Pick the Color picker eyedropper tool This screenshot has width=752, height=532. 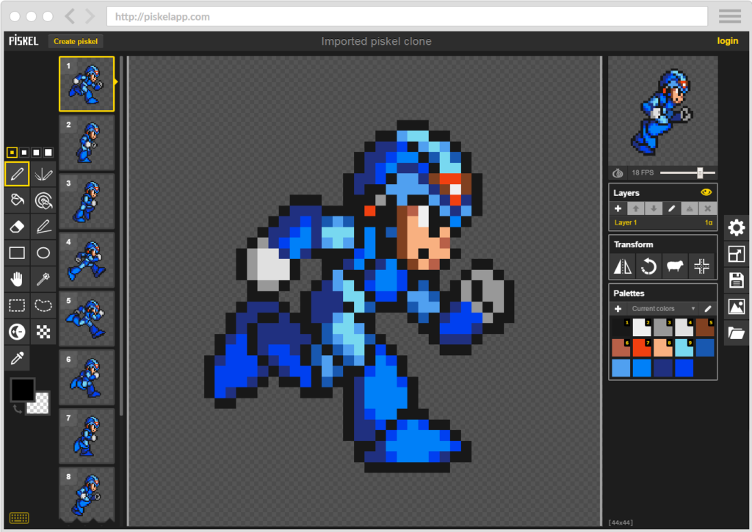pos(16,358)
